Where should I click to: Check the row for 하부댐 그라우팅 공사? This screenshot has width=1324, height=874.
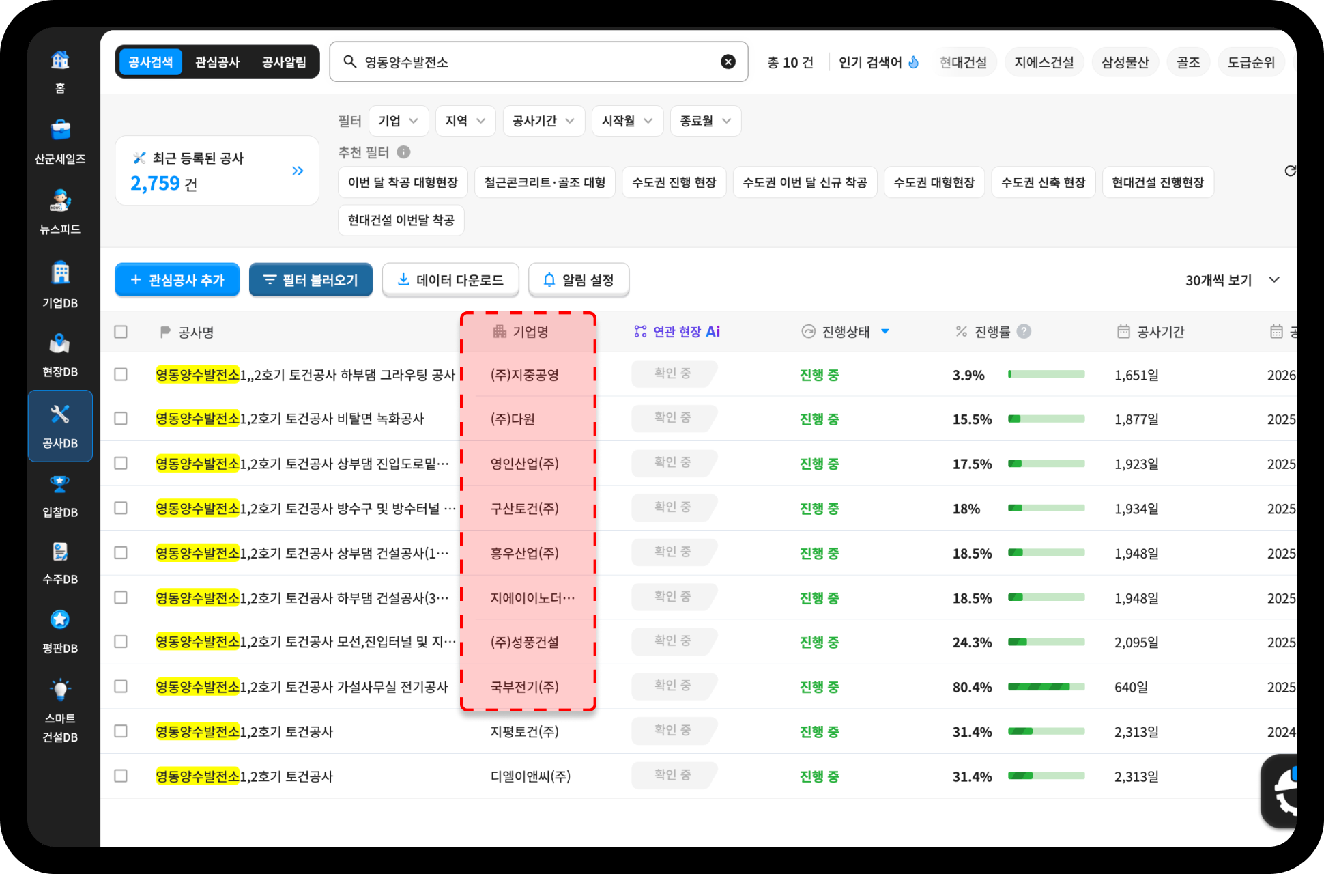(x=121, y=374)
